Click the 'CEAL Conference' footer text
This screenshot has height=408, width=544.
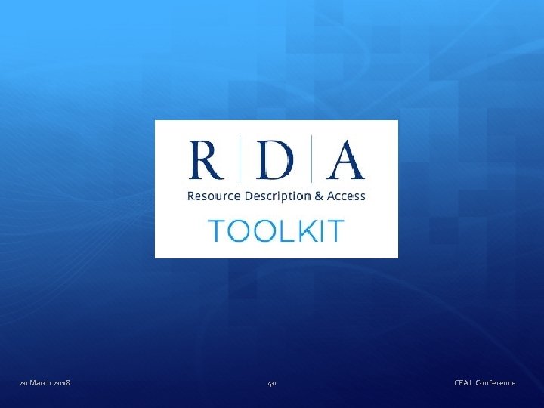[484, 382]
